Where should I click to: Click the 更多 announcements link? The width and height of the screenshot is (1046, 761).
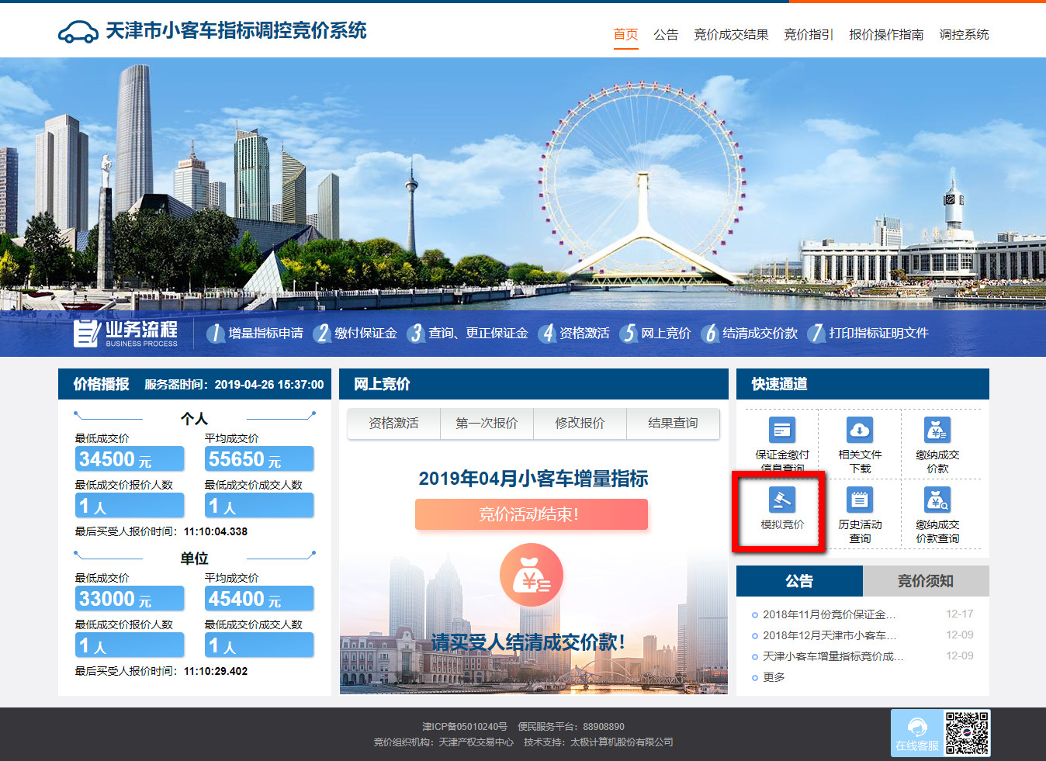tap(774, 677)
